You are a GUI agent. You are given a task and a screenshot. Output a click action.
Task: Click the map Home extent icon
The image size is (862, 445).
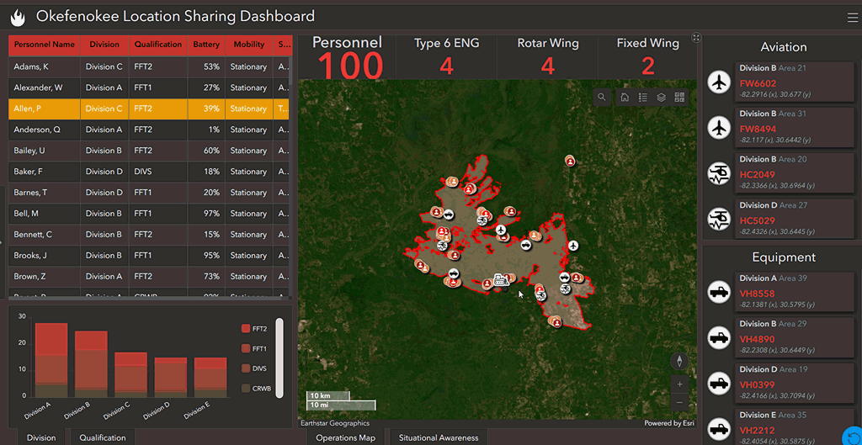625,98
